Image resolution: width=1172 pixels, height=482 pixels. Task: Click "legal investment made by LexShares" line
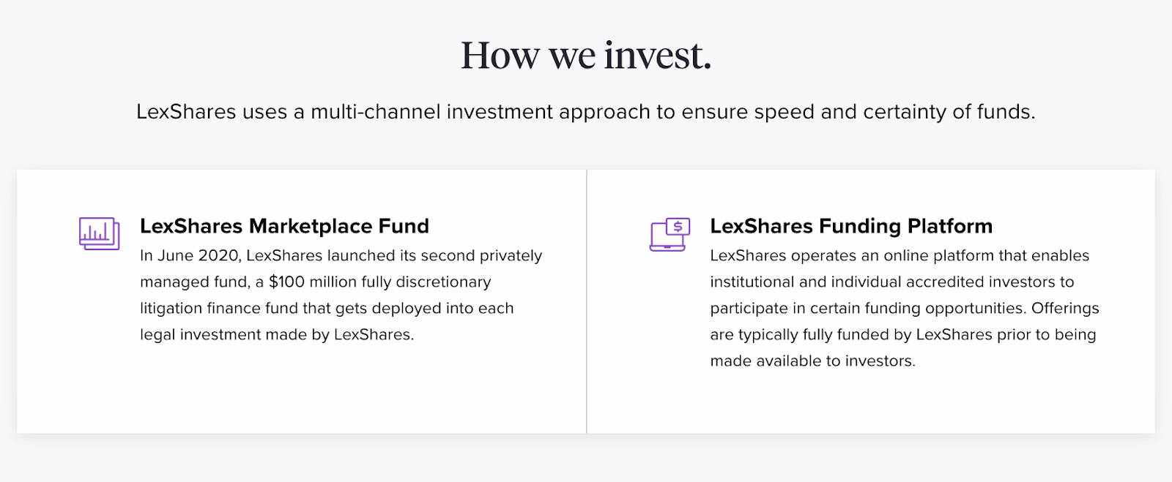pos(277,334)
